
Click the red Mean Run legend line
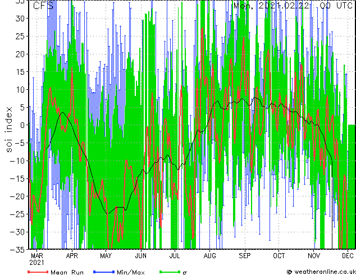point(38,272)
